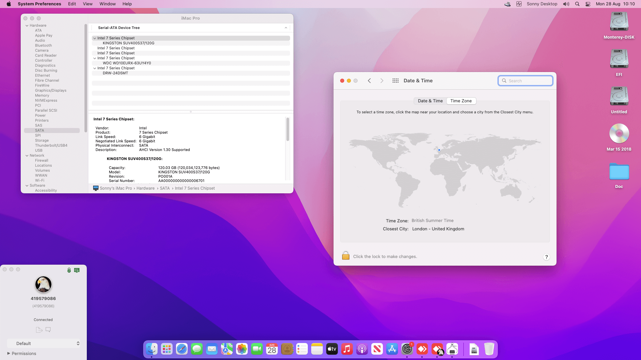The image size is (641, 360).
Task: Collapse first Intel 7 Series Chipset row
Action: pos(95,38)
